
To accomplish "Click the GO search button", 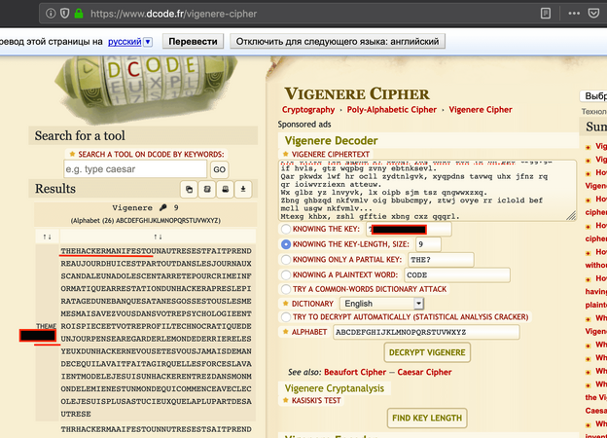I will (220, 169).
